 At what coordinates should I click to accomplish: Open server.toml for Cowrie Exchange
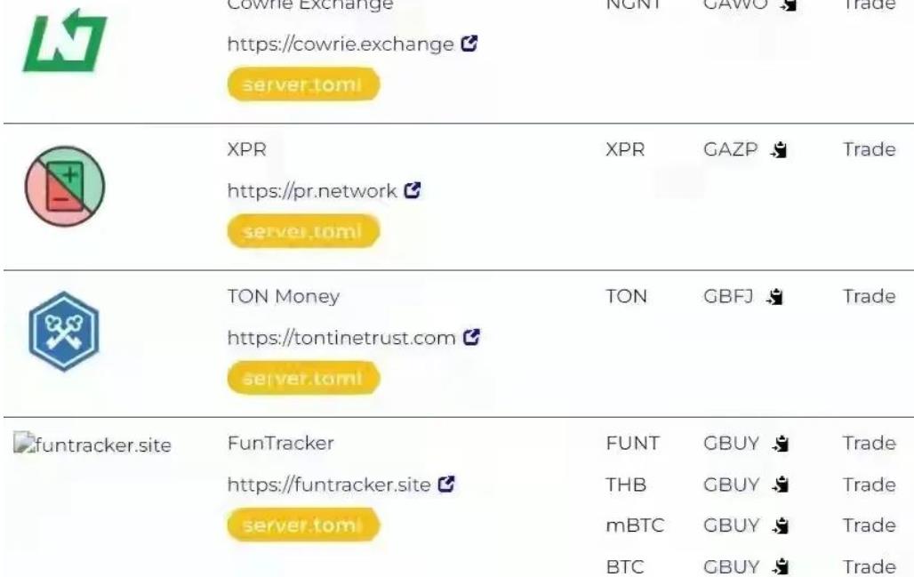[x=304, y=84]
